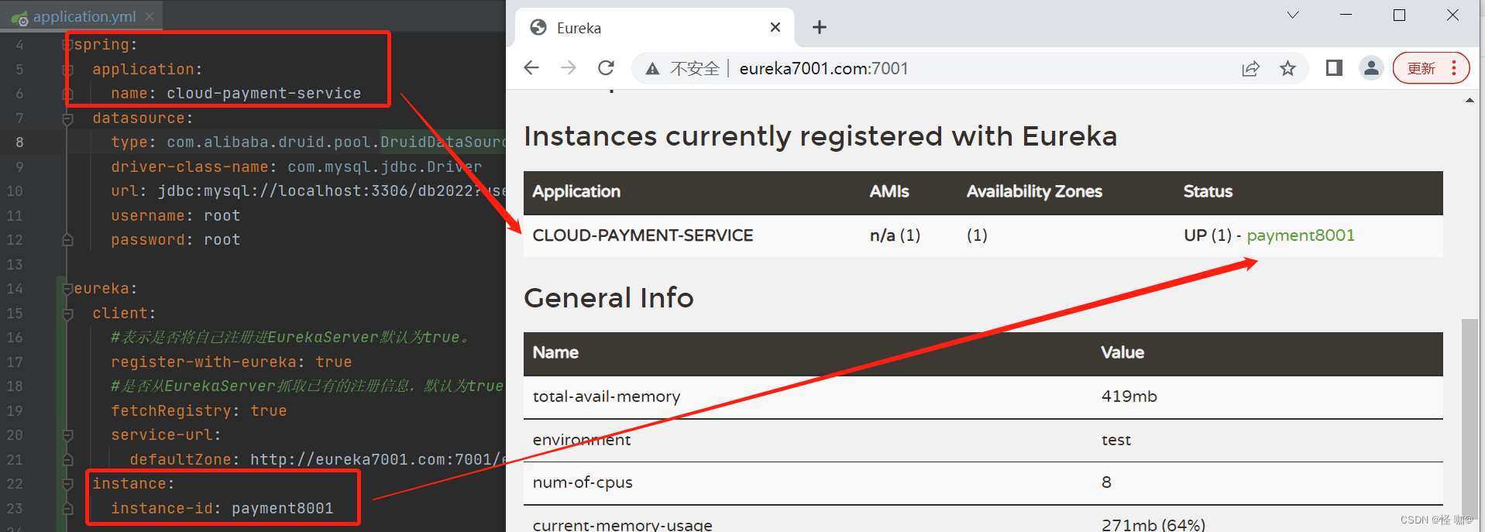
Task: Click the fetchRegistry: true line
Action: coord(198,411)
